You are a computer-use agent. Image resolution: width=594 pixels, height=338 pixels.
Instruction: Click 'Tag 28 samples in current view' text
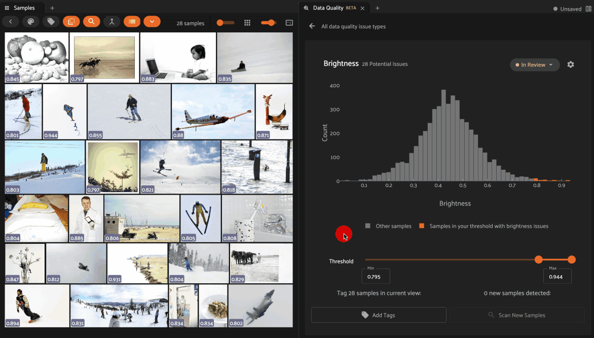(x=379, y=293)
